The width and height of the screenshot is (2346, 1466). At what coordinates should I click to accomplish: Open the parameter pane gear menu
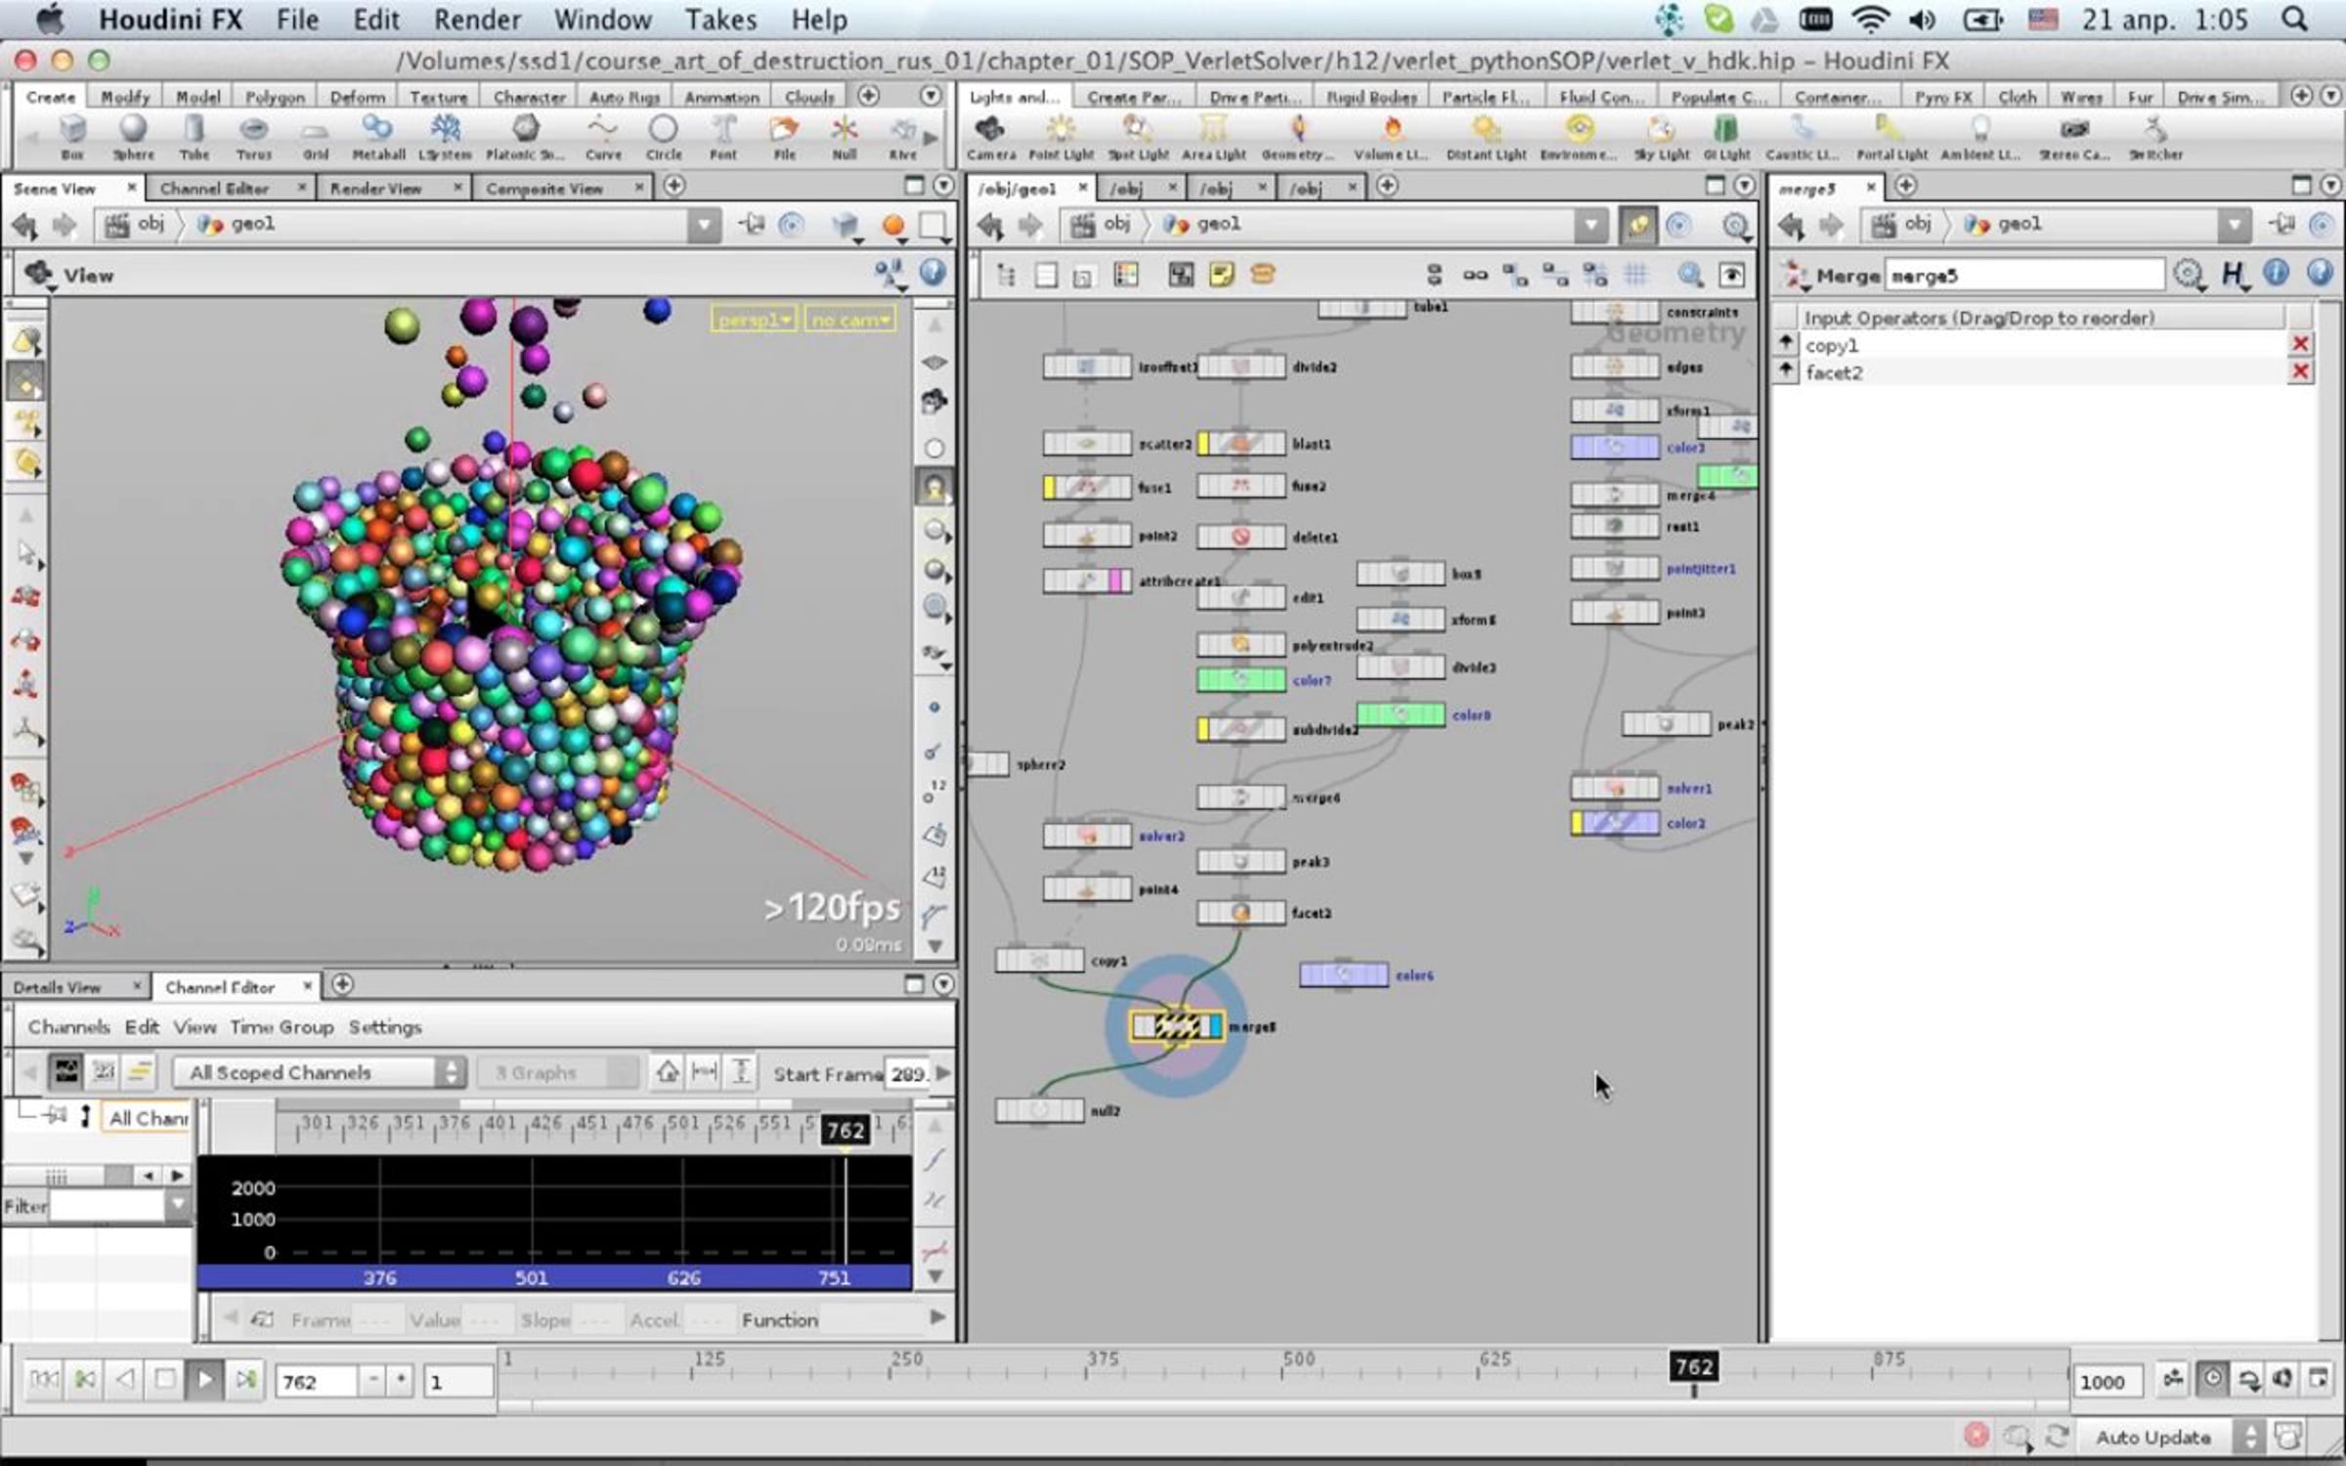(2190, 276)
